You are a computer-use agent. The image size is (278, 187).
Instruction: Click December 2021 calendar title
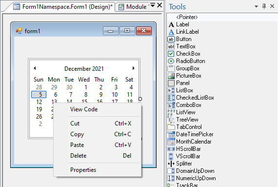click(x=84, y=69)
